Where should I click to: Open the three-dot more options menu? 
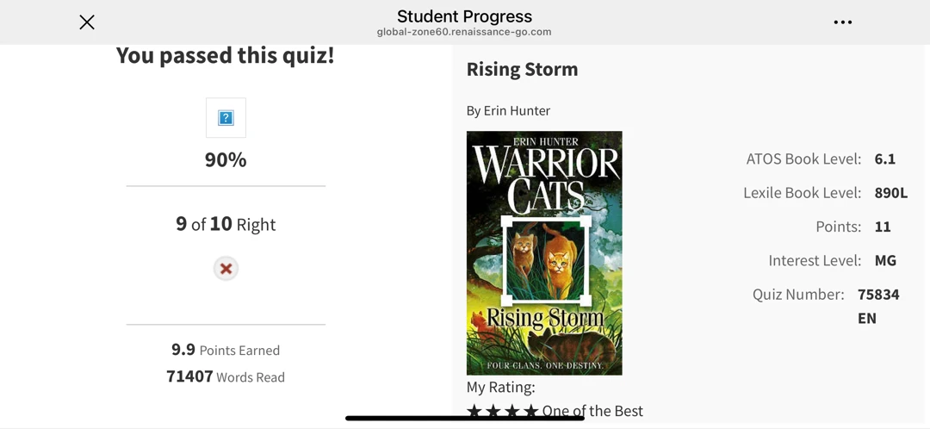tap(842, 22)
